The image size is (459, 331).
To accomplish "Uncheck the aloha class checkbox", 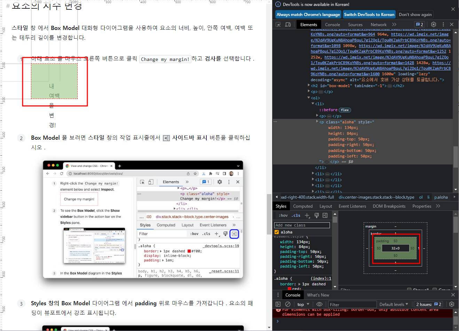I will [x=277, y=232].
